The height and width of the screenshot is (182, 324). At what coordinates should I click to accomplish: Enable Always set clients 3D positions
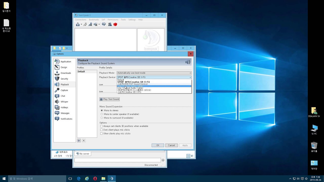[x=124, y=126]
